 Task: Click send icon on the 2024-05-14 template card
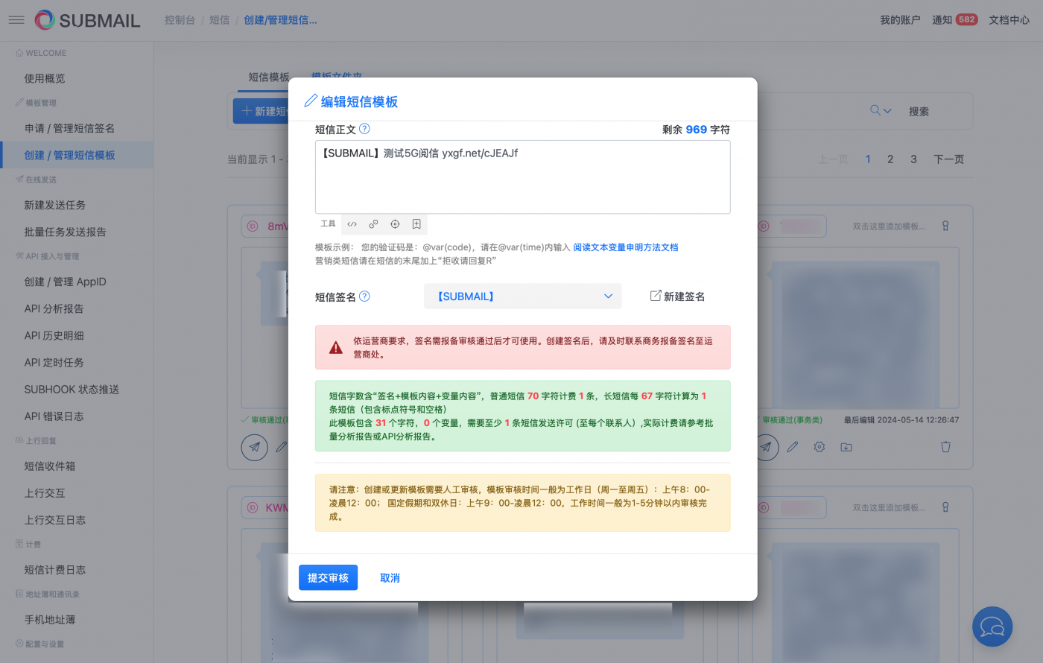point(766,447)
